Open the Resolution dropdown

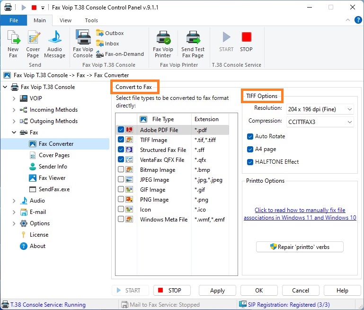tap(320, 109)
